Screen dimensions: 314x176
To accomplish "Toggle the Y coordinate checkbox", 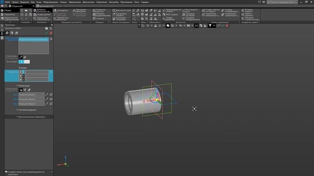I will (21, 76).
